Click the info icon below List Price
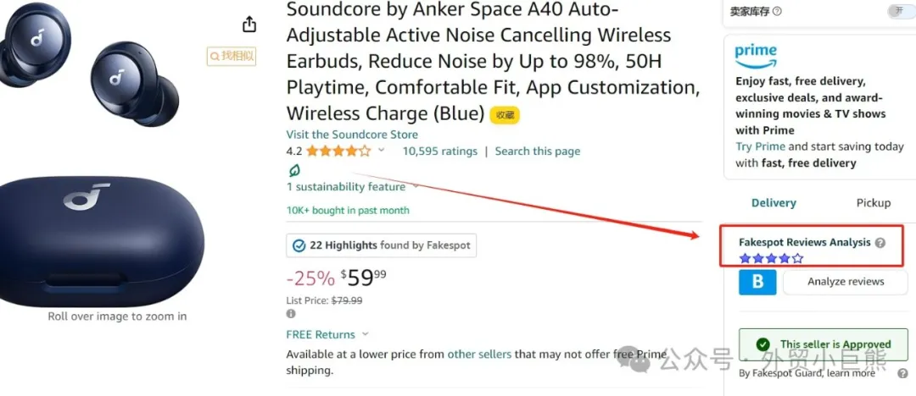The width and height of the screenshot is (916, 396). pos(291,314)
